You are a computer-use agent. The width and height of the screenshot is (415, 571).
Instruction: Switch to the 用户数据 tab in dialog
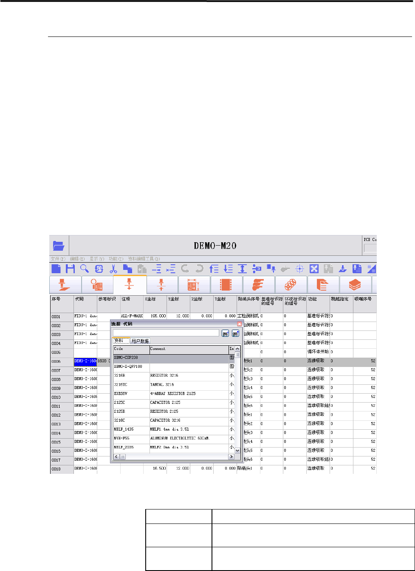click(140, 341)
